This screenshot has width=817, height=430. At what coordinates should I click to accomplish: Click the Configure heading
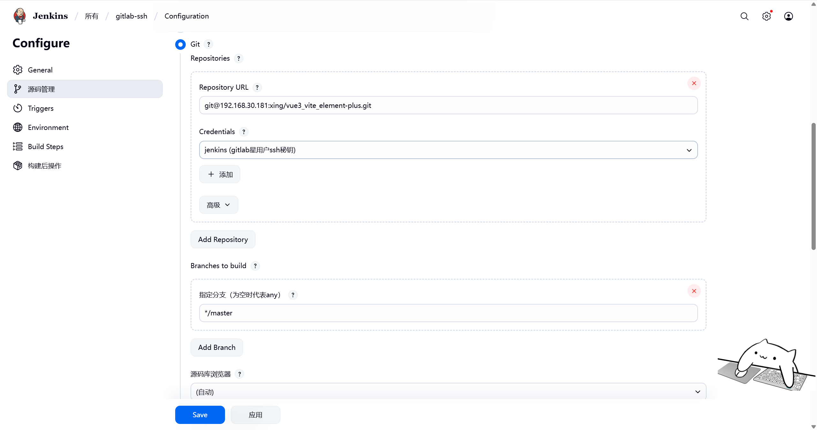[x=41, y=43]
